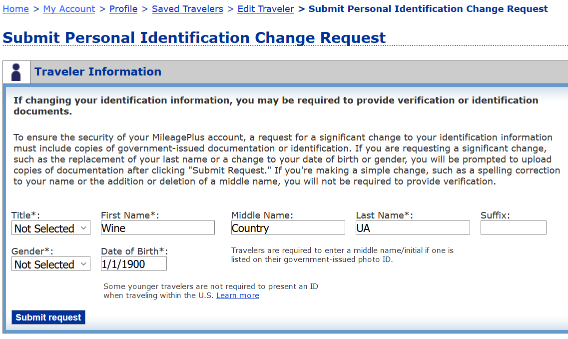
Task: Click the First Name input field
Action: coord(157,228)
